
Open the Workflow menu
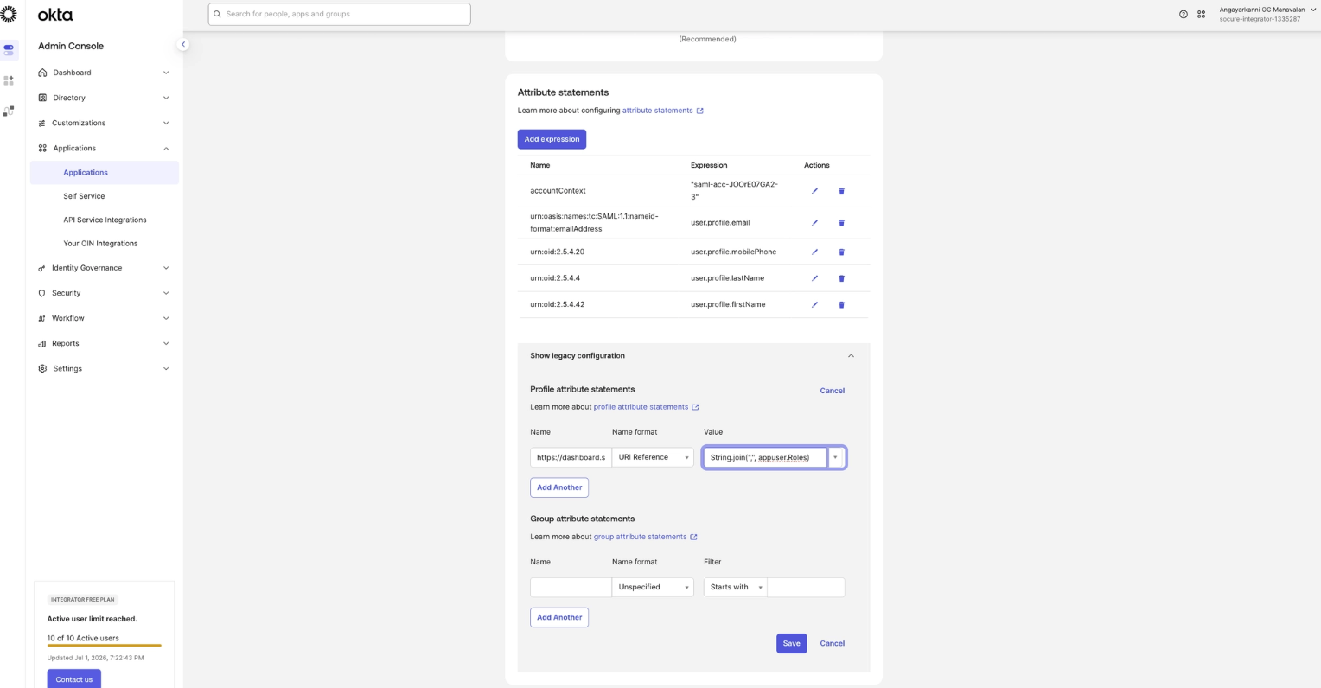pyautogui.click(x=104, y=318)
